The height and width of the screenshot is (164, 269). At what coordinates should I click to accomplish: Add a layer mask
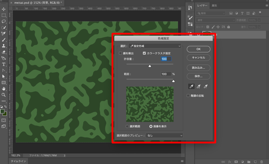pyautogui.click(x=236, y=162)
